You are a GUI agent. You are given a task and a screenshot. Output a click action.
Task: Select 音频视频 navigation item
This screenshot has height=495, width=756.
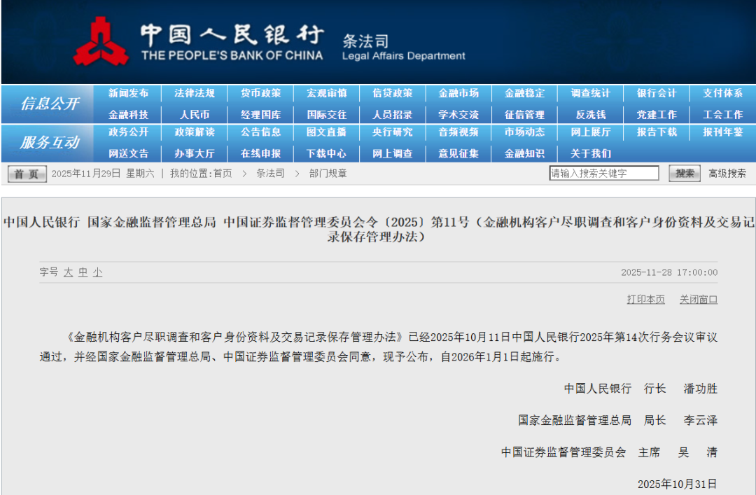coord(458,132)
